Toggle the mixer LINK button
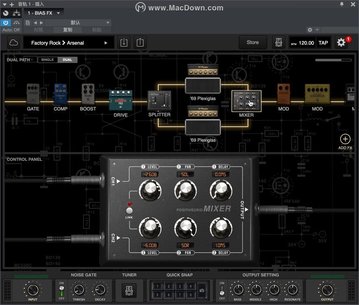 tap(129, 210)
